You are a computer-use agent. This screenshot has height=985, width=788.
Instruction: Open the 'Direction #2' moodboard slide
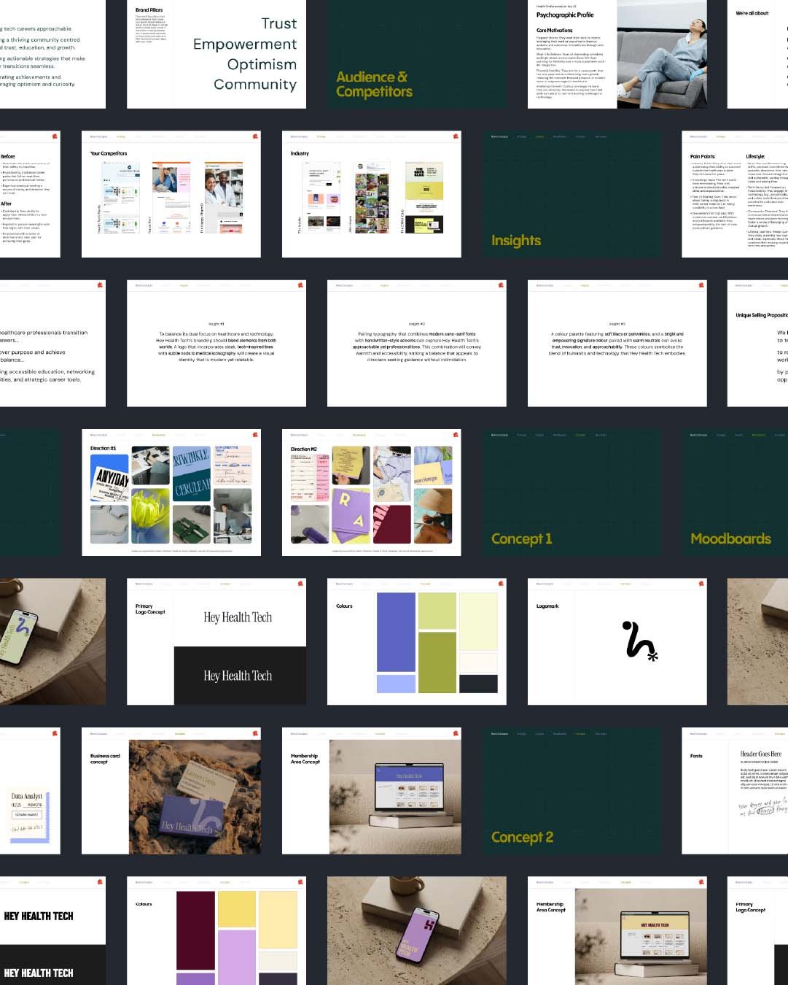pyautogui.click(x=372, y=492)
